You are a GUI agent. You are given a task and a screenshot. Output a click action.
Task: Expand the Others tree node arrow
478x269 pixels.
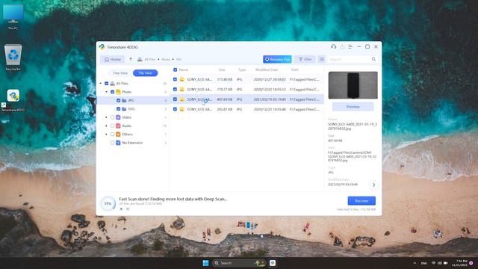click(x=106, y=134)
